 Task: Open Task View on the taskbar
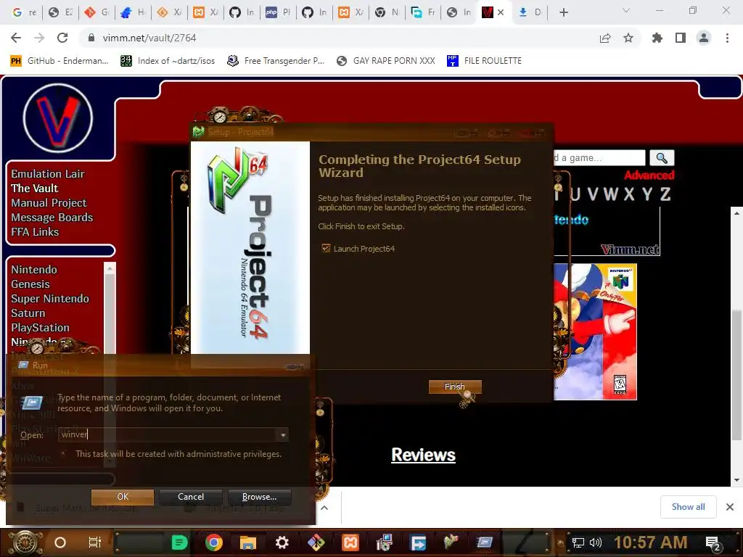[95, 542]
